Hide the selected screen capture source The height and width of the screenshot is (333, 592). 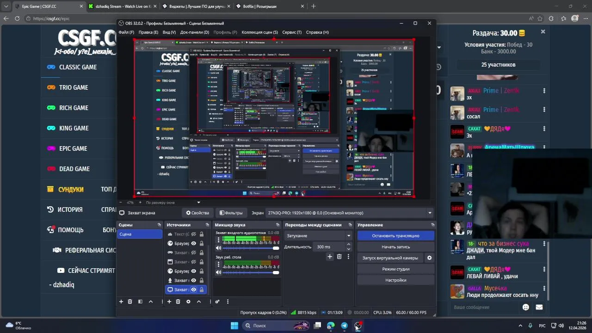[x=194, y=290]
